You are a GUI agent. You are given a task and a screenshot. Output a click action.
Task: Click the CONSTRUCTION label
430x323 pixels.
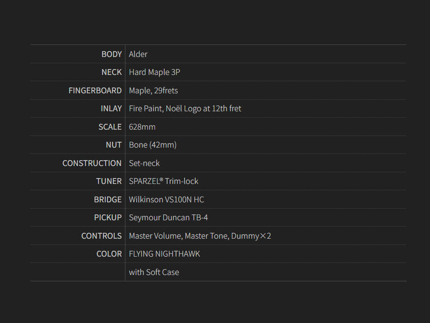point(92,163)
